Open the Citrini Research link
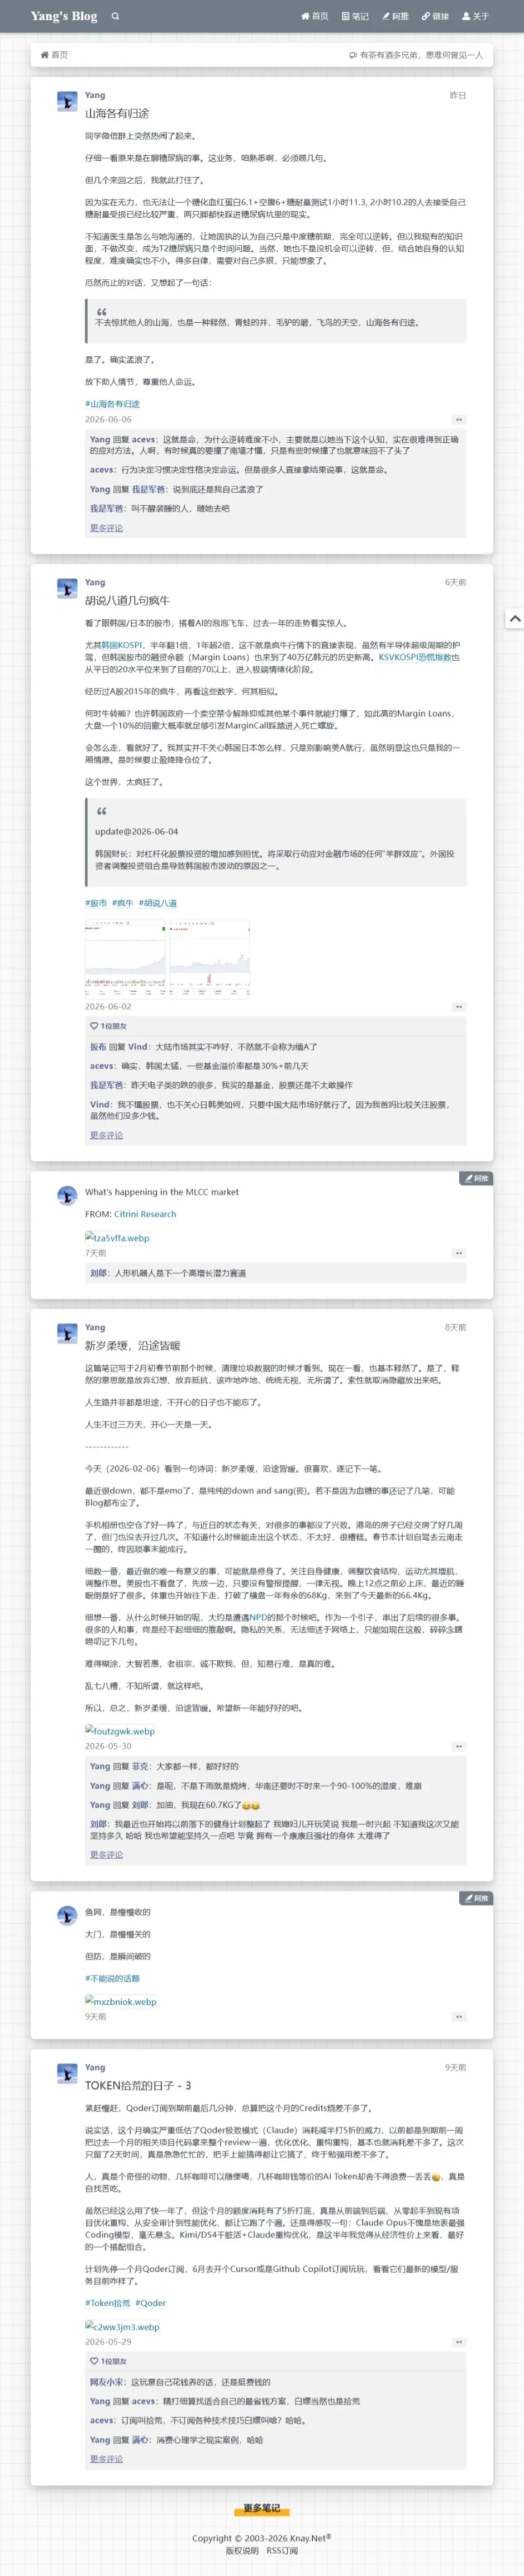524x2576 pixels. (145, 1214)
